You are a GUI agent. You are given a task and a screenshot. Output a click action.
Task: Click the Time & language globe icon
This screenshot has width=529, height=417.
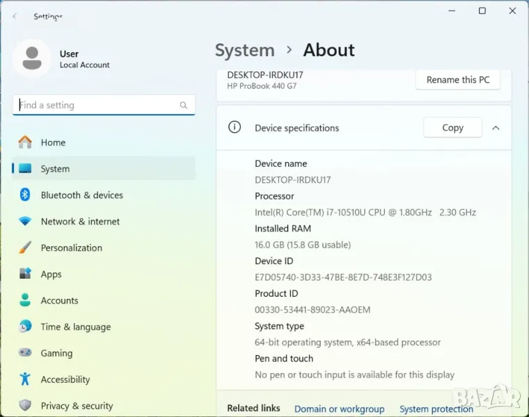pos(25,327)
